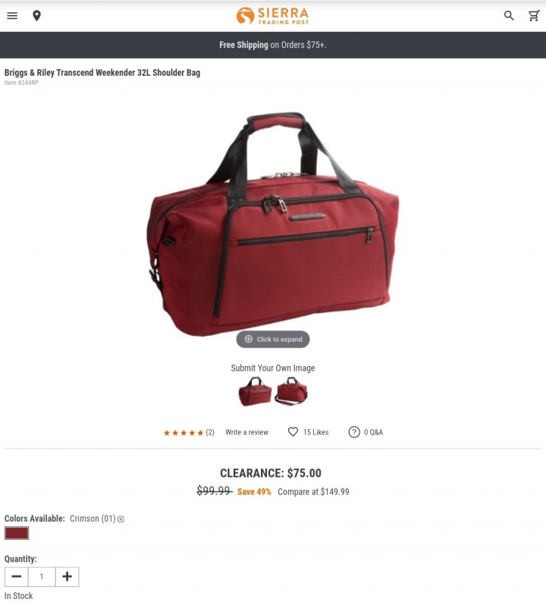The width and height of the screenshot is (546, 605).
Task: Open the Free Shipping banner details
Action: 273,45
